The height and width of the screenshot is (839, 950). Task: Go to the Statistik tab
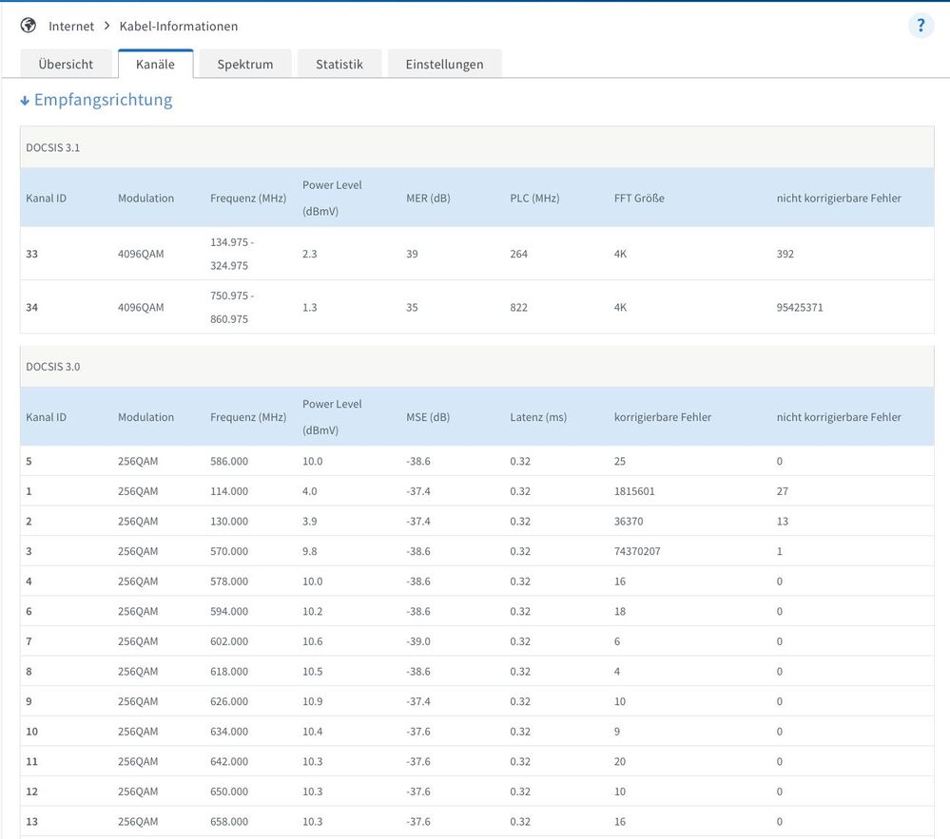pos(339,64)
